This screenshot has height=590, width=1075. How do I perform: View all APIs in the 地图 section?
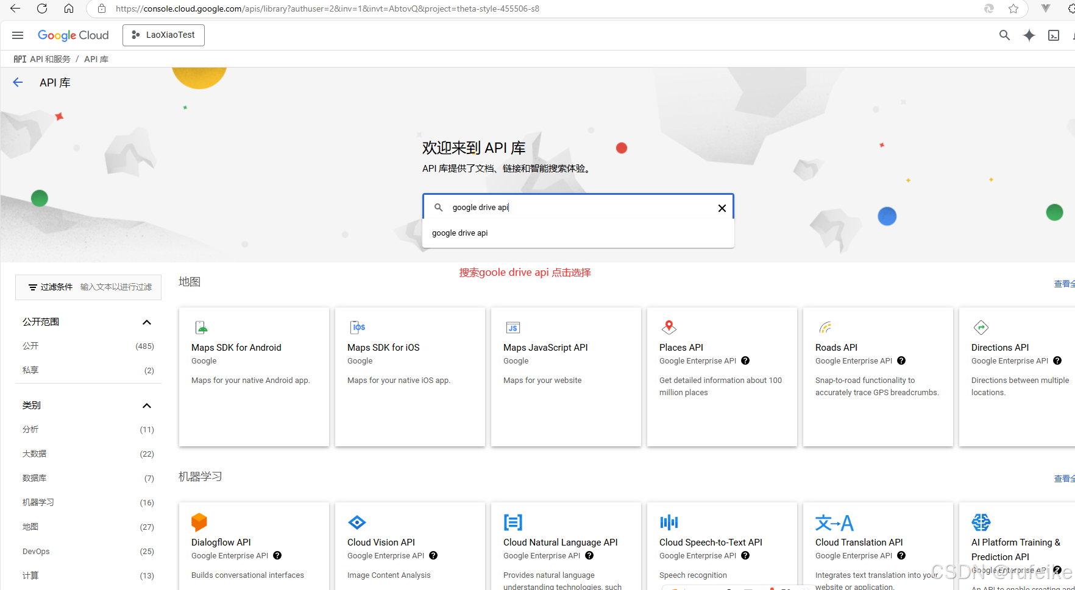click(1064, 284)
